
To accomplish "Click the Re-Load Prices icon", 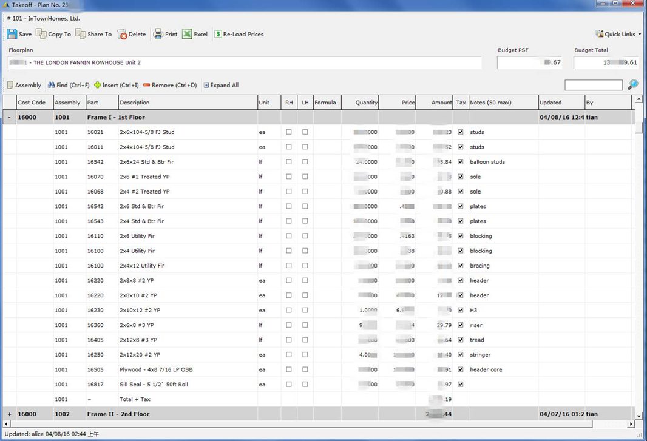I will tap(218, 34).
